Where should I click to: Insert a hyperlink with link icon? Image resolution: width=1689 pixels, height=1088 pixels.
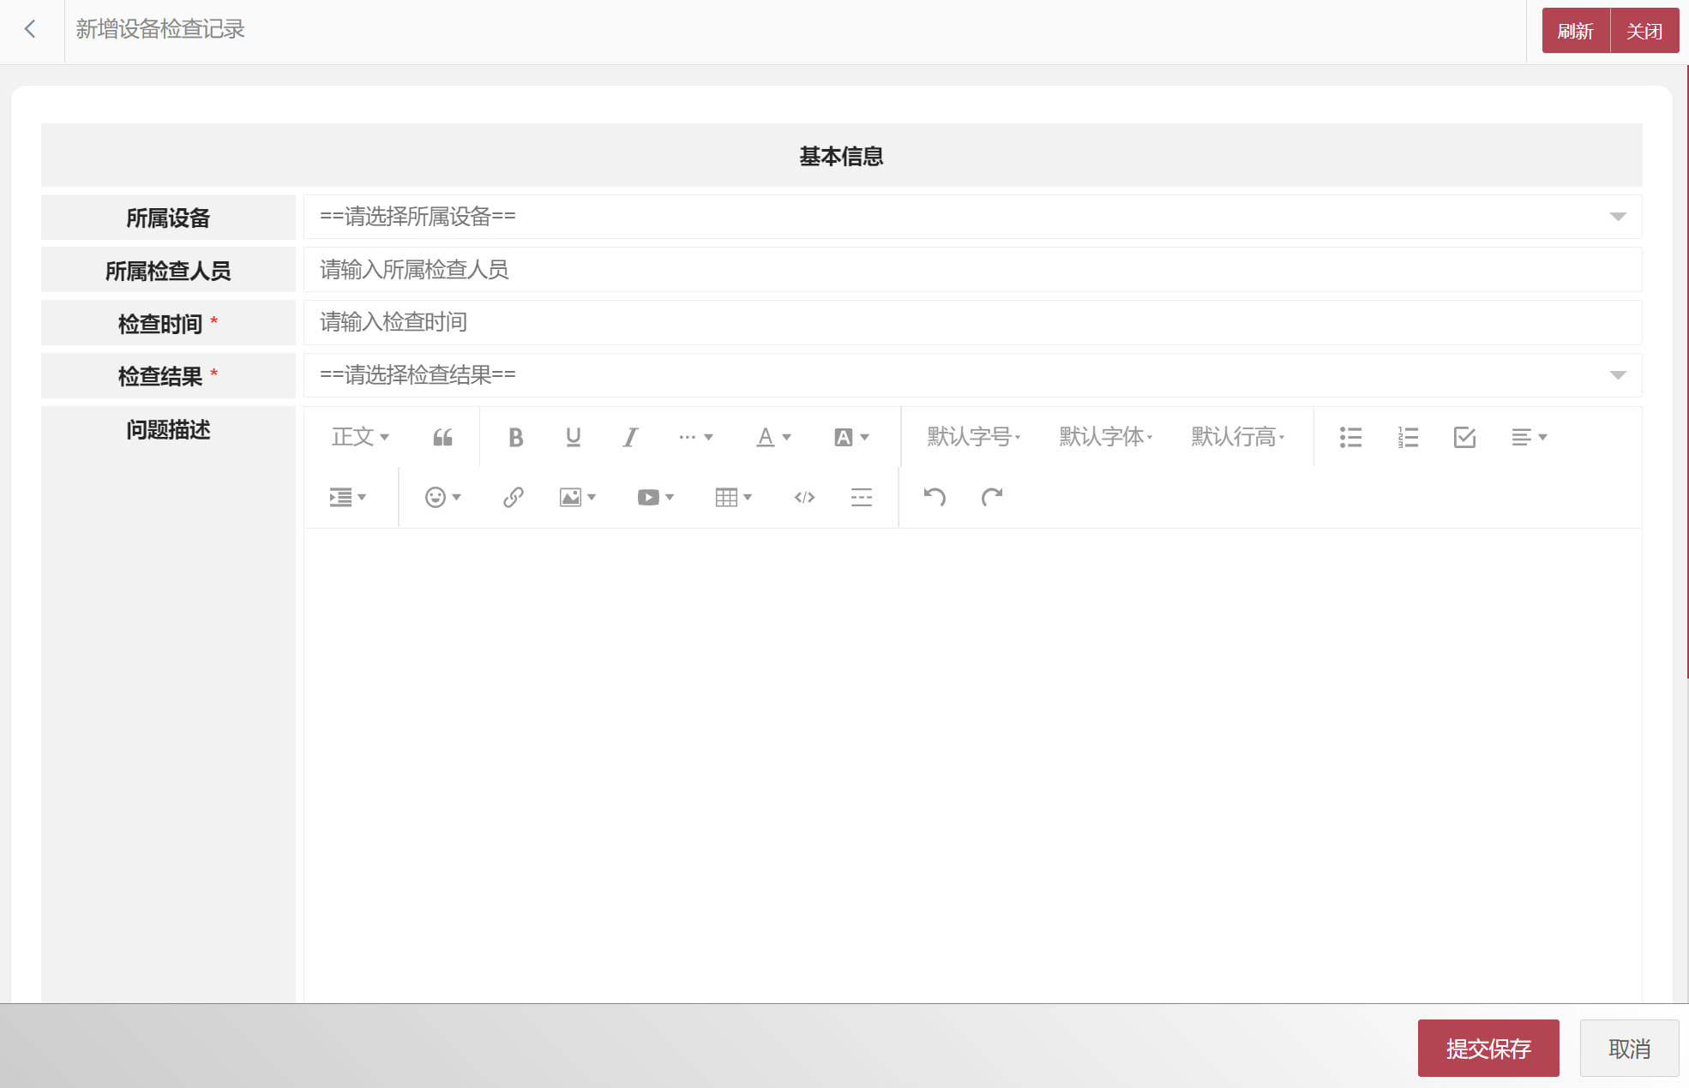click(x=513, y=498)
